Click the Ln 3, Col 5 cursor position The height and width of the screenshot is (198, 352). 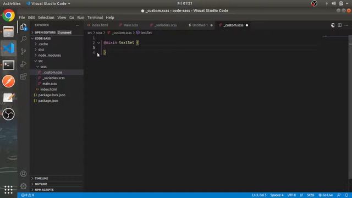(x=259, y=195)
